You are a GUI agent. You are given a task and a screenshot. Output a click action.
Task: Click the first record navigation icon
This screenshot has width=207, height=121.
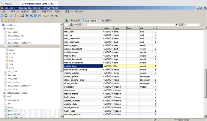(27, 15)
